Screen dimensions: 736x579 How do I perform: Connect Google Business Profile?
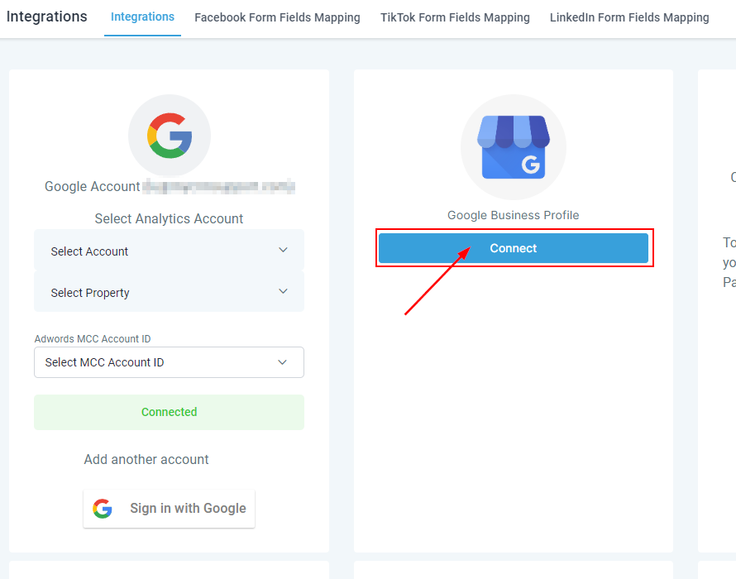[x=513, y=248]
